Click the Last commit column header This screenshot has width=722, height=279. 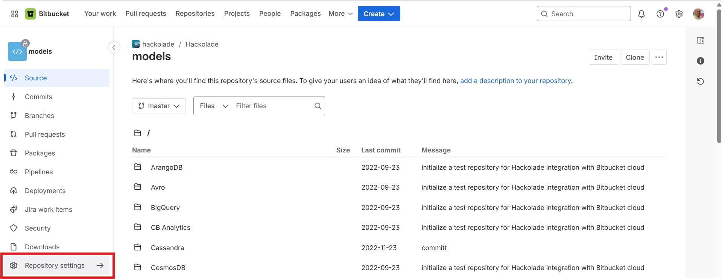pyautogui.click(x=381, y=150)
